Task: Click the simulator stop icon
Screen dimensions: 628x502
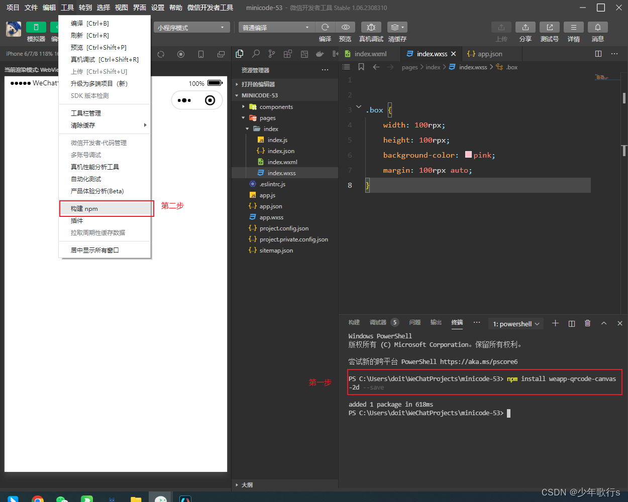Action: pos(181,54)
